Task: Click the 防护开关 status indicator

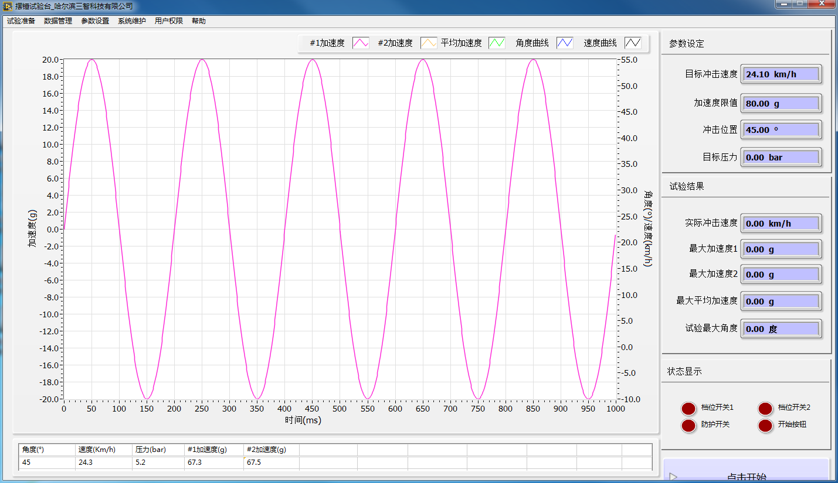Action: coord(688,426)
